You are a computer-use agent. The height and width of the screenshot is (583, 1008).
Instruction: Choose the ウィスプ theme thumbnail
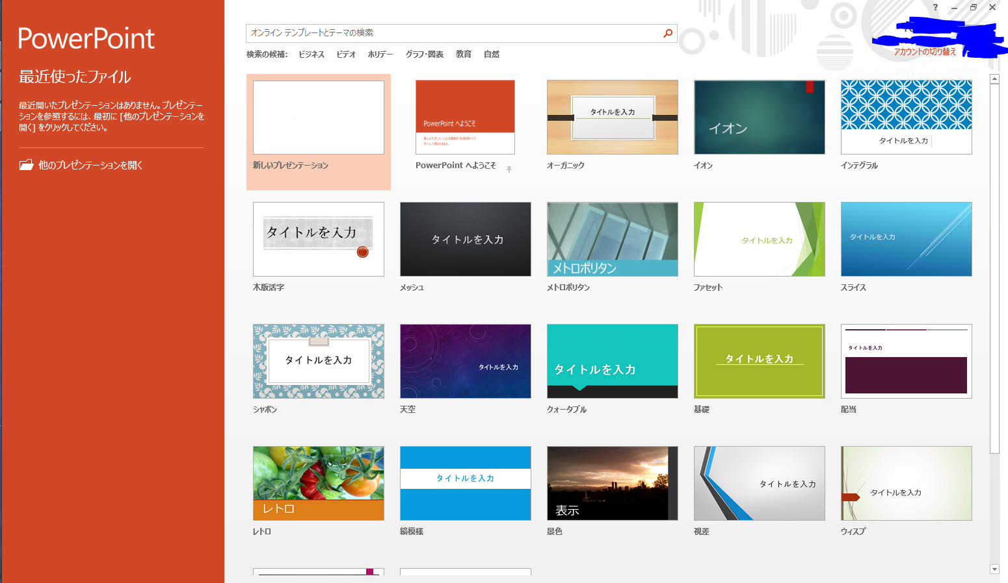point(907,484)
